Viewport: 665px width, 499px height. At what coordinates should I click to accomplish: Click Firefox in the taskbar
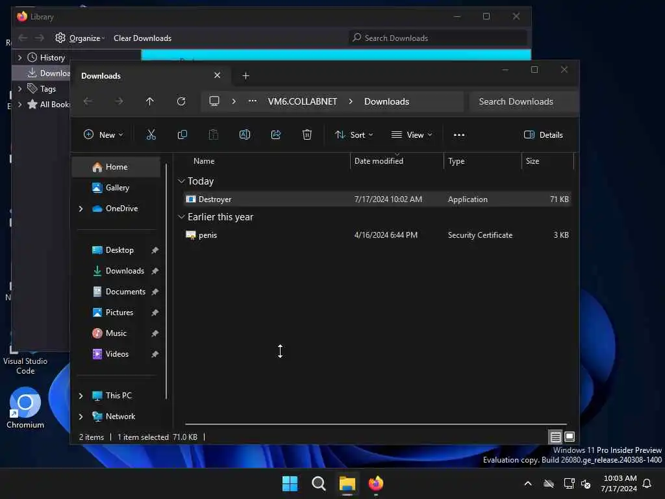pyautogui.click(x=376, y=483)
